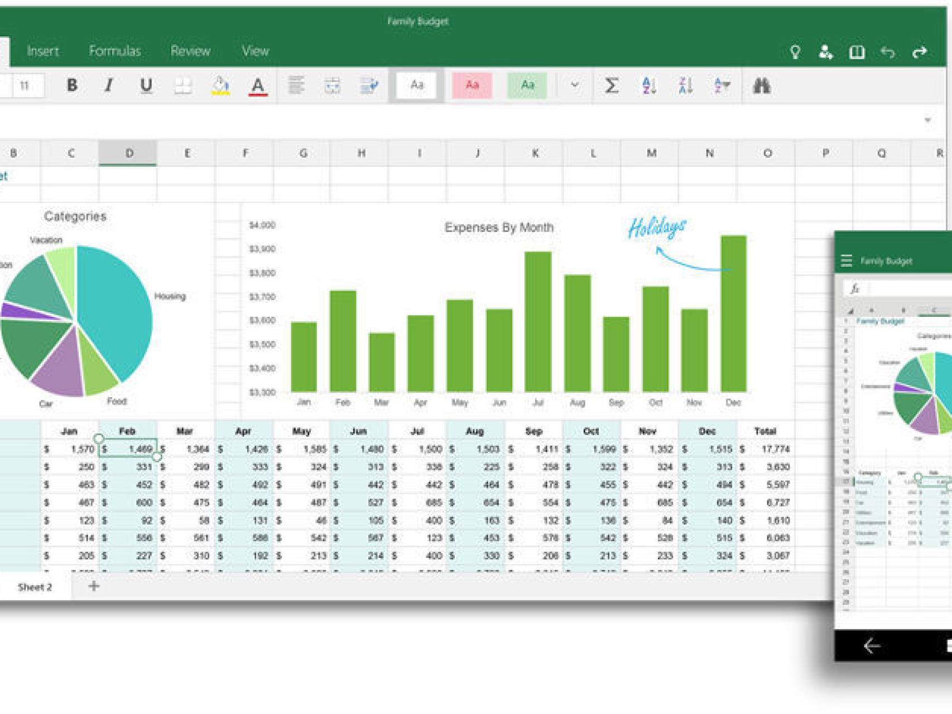Toggle Bold formatting

coord(72,85)
